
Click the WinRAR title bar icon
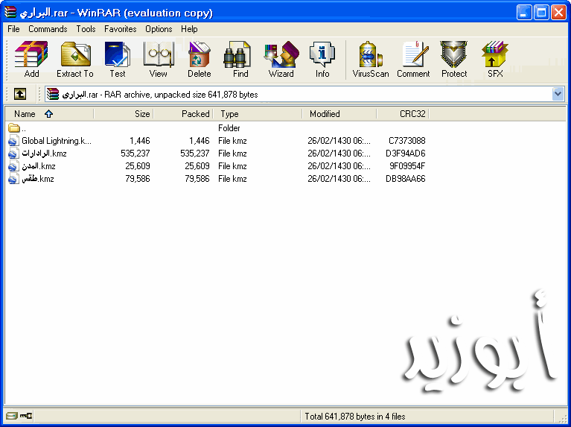coord(10,12)
